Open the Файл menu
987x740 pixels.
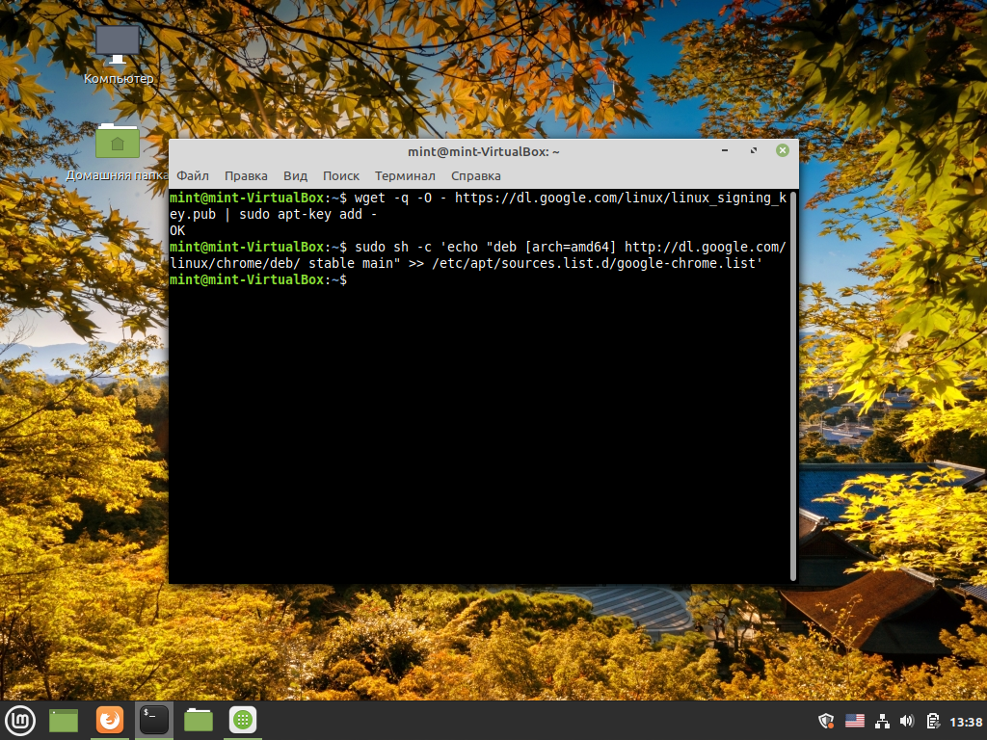193,175
